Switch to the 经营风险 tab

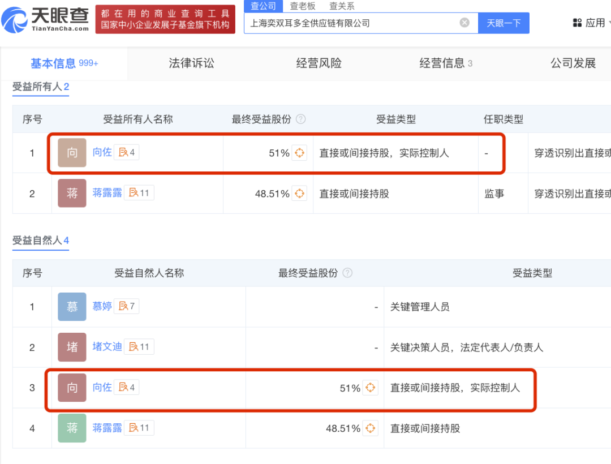[319, 63]
